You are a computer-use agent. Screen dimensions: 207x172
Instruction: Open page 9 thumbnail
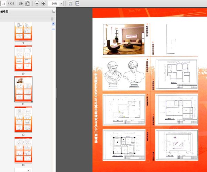pyautogui.click(x=23, y=32)
